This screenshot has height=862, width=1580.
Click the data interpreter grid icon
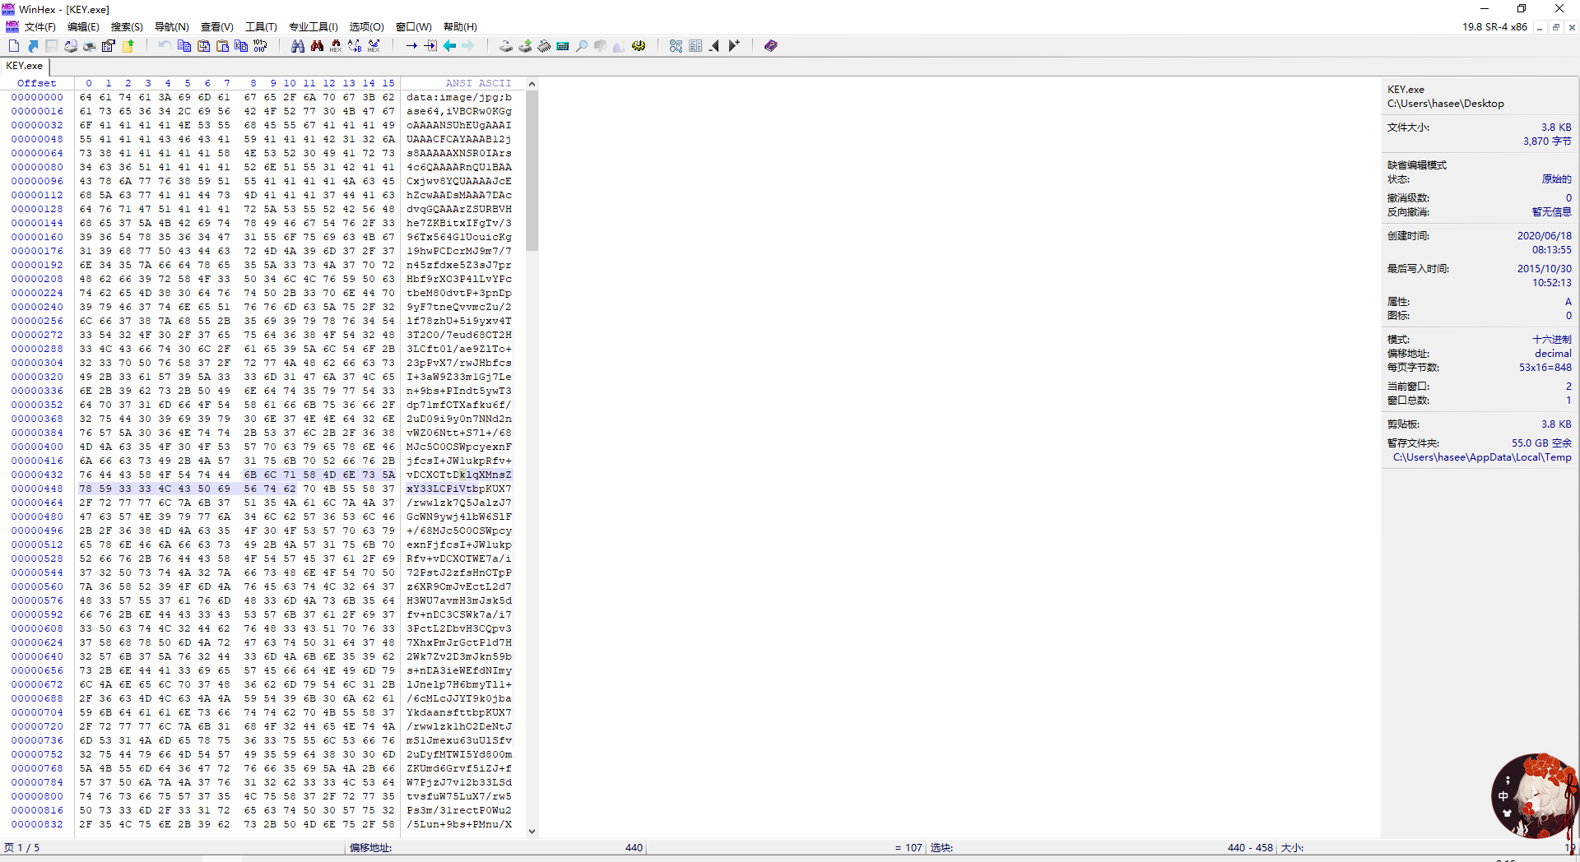click(x=695, y=46)
